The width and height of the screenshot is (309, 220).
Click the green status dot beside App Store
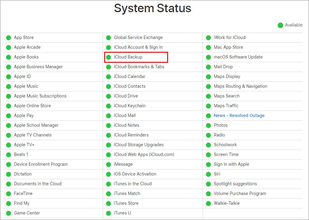[9, 38]
